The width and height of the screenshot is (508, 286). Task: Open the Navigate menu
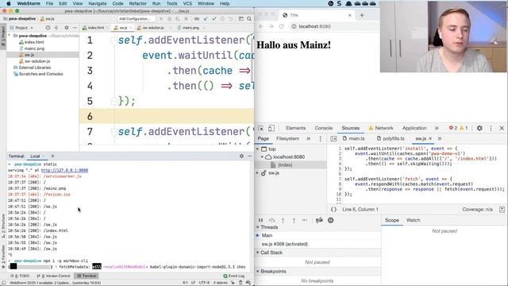coord(98,3)
